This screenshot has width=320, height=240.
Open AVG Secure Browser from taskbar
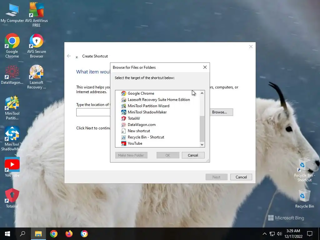tap(84, 234)
